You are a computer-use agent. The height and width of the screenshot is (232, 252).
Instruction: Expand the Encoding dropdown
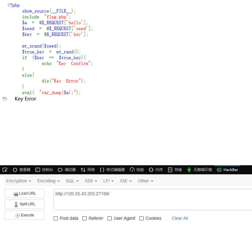(48, 181)
